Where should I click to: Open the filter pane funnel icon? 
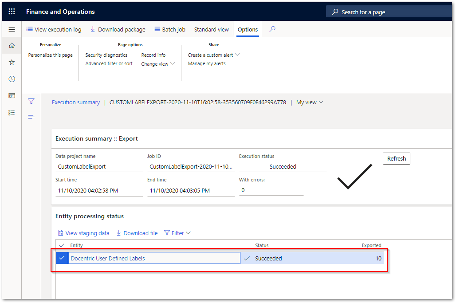[x=31, y=101]
